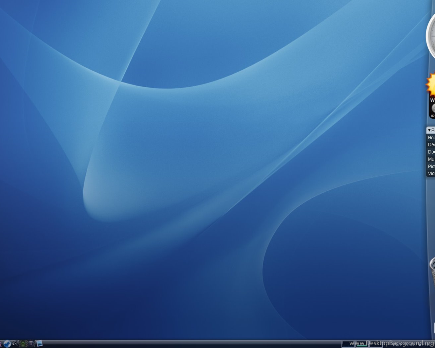Switch to the first workspace in pager
The image size is (435, 348).
(x=348, y=344)
